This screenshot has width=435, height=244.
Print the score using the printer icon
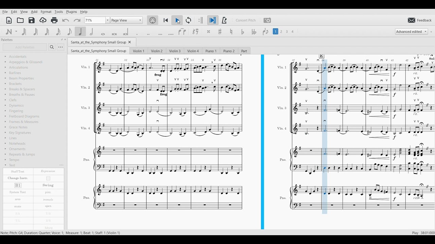pyautogui.click(x=54, y=20)
